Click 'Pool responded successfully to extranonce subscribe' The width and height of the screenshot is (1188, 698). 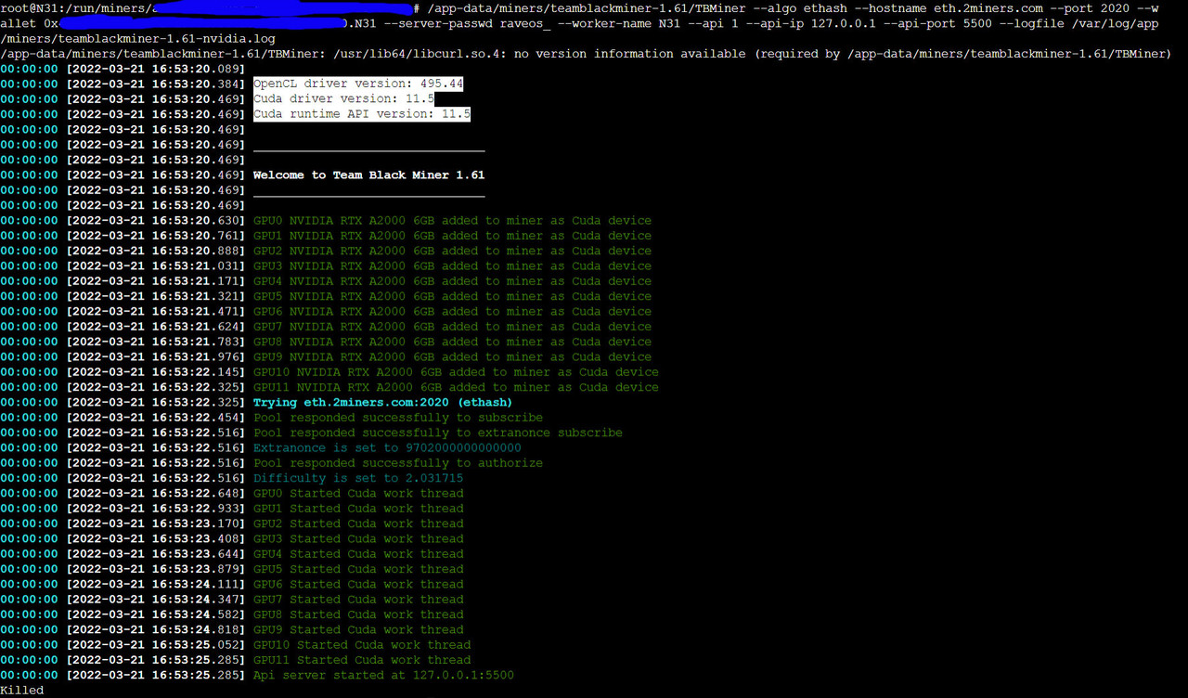coord(438,433)
